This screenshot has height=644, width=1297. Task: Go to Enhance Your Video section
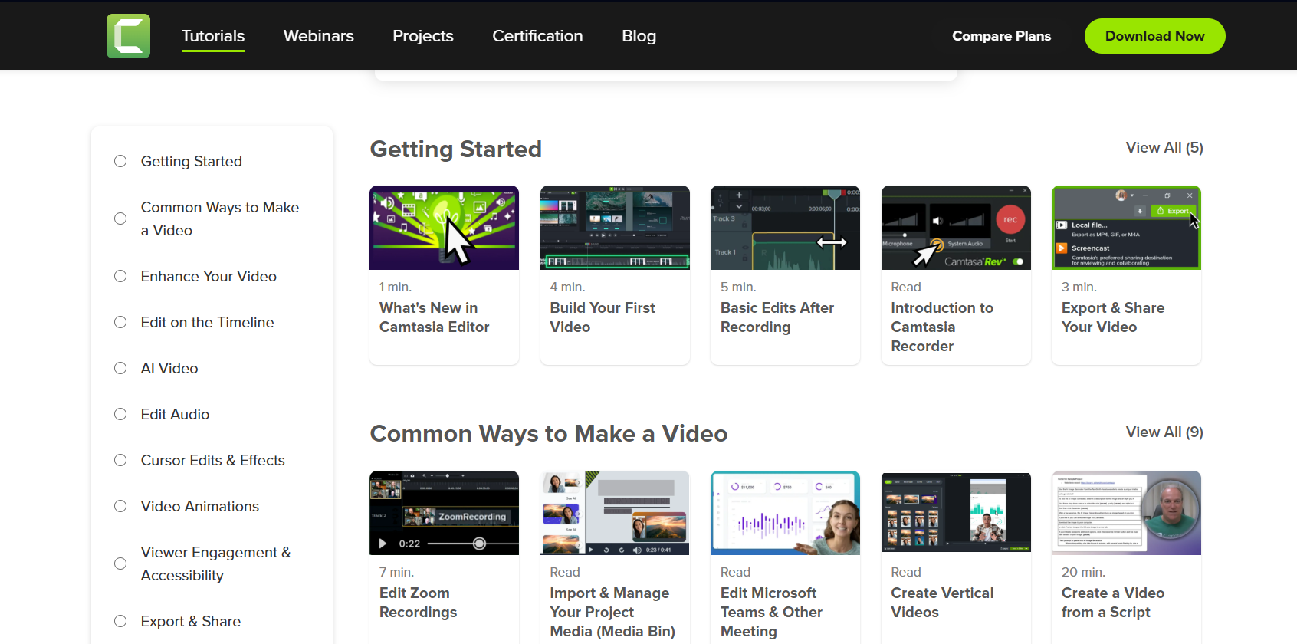point(209,276)
